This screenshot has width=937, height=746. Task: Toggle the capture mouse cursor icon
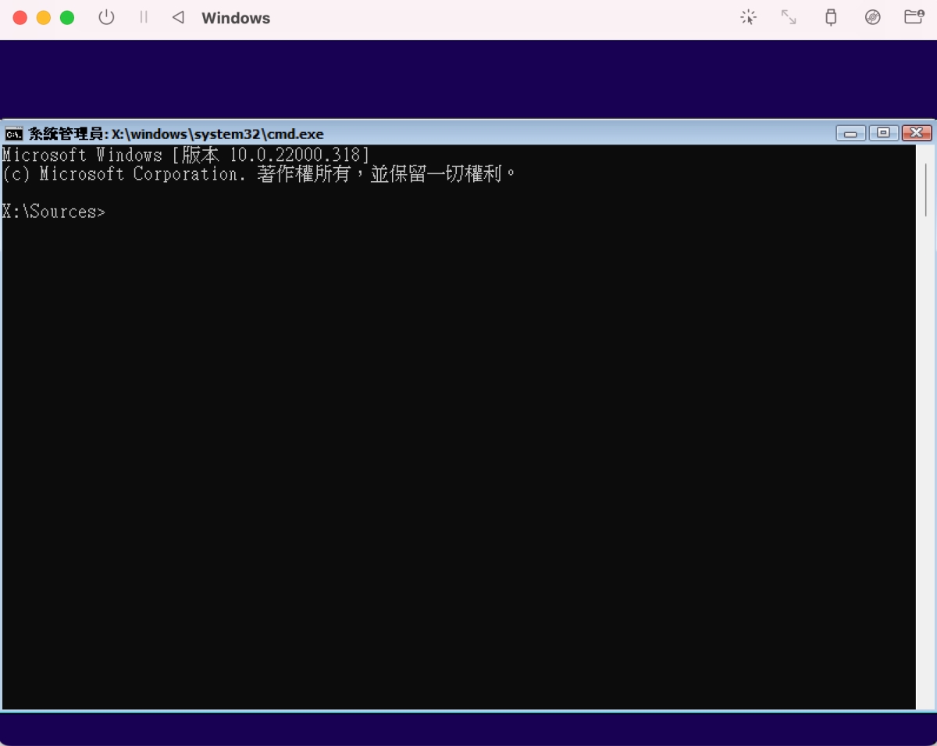point(748,17)
